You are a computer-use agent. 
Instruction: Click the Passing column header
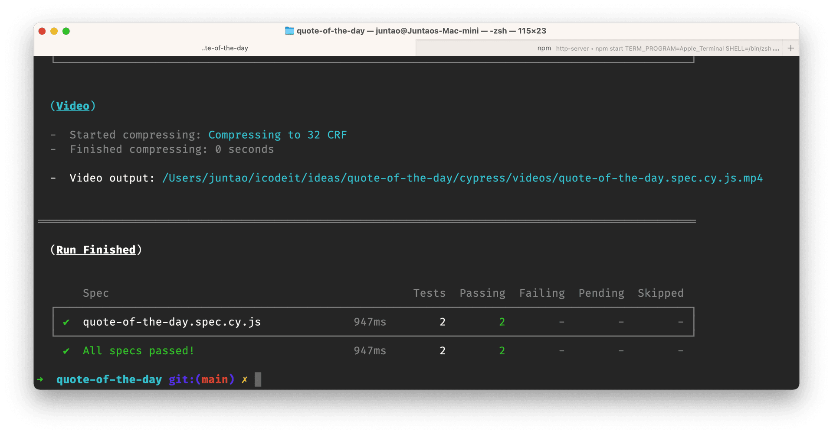point(482,293)
